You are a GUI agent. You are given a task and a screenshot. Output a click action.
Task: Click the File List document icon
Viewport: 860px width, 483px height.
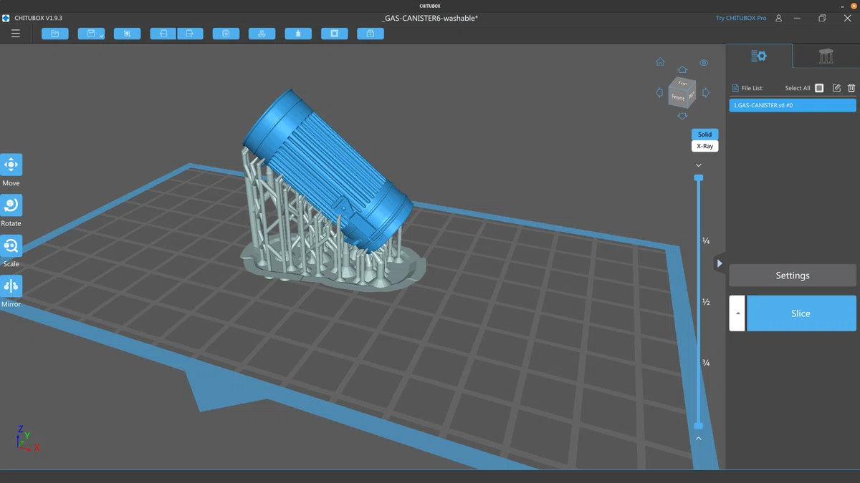(x=735, y=88)
